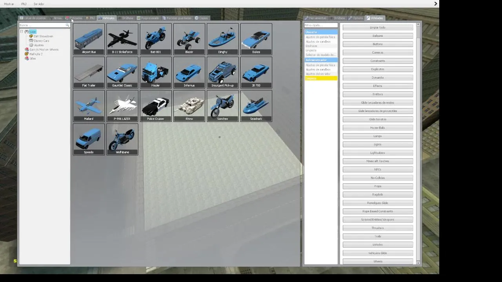Image resolution: width=502 pixels, height=282 pixels.
Task: Click the Vehículos Glide button
Action: [x=378, y=253]
